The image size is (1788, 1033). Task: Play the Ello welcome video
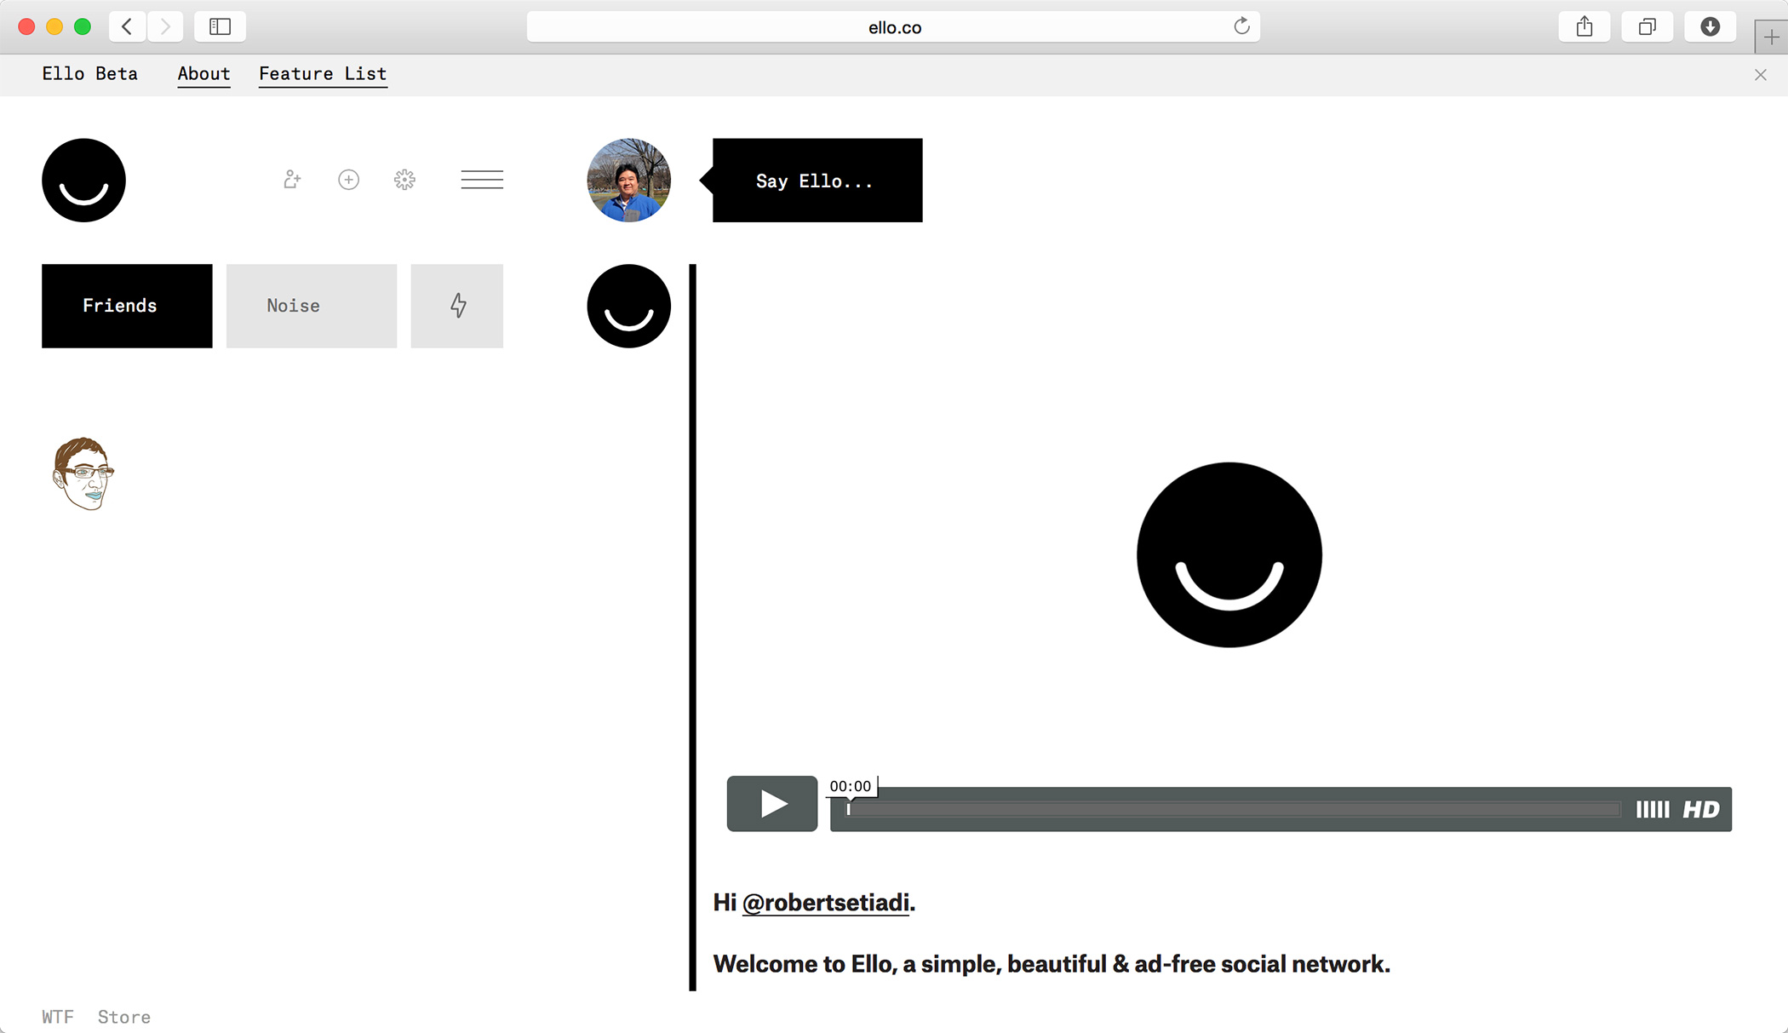pos(771,804)
